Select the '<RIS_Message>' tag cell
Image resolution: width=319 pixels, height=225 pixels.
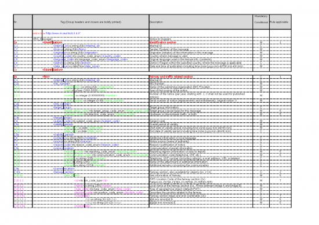(43, 39)
